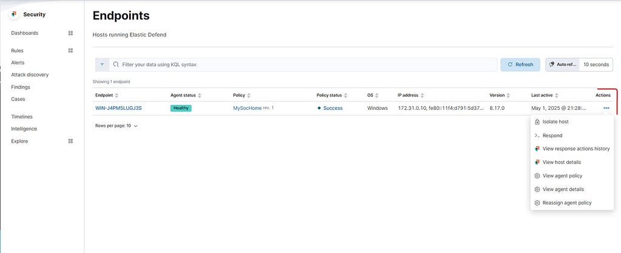Image resolution: width=621 pixels, height=253 pixels.
Task: Toggle the Auto refresh control
Action: pos(562,64)
